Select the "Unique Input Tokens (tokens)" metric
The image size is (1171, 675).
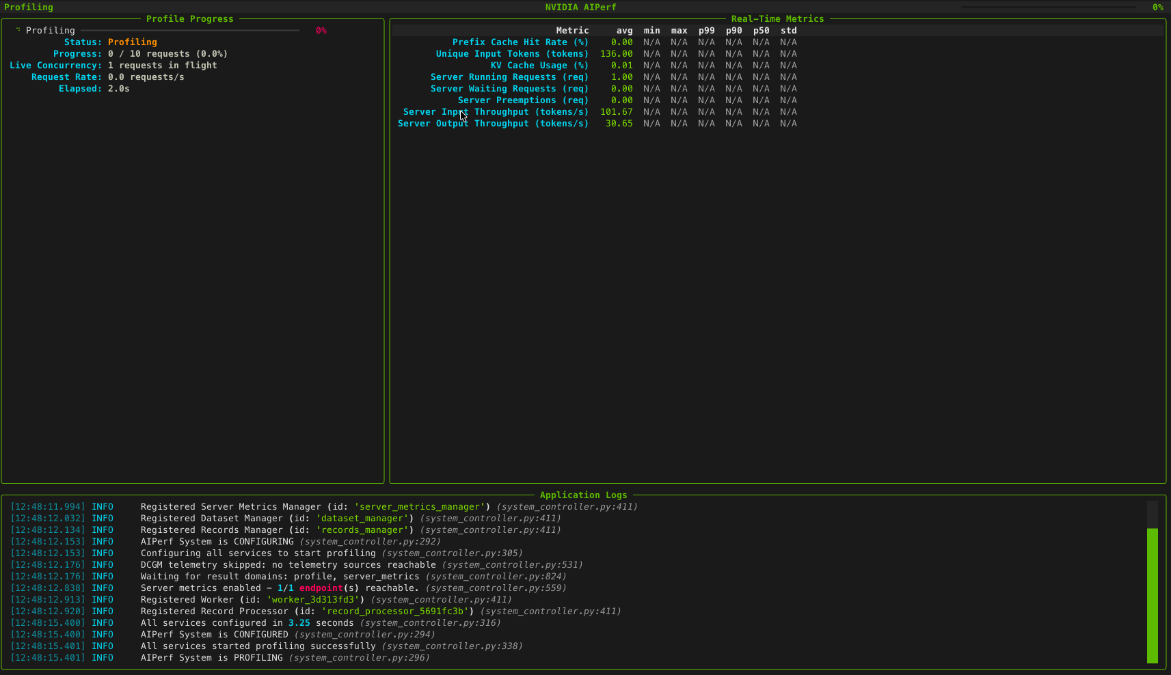click(x=512, y=54)
